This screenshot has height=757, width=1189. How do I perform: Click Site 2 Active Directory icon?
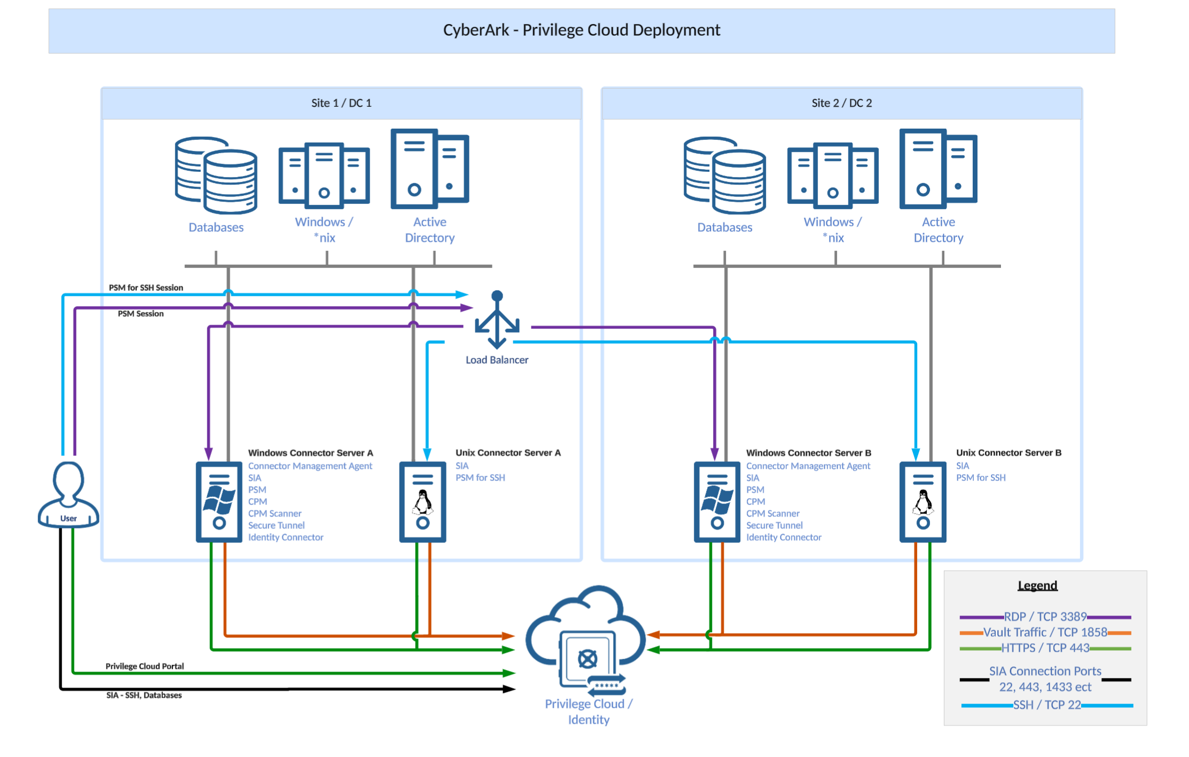938,169
